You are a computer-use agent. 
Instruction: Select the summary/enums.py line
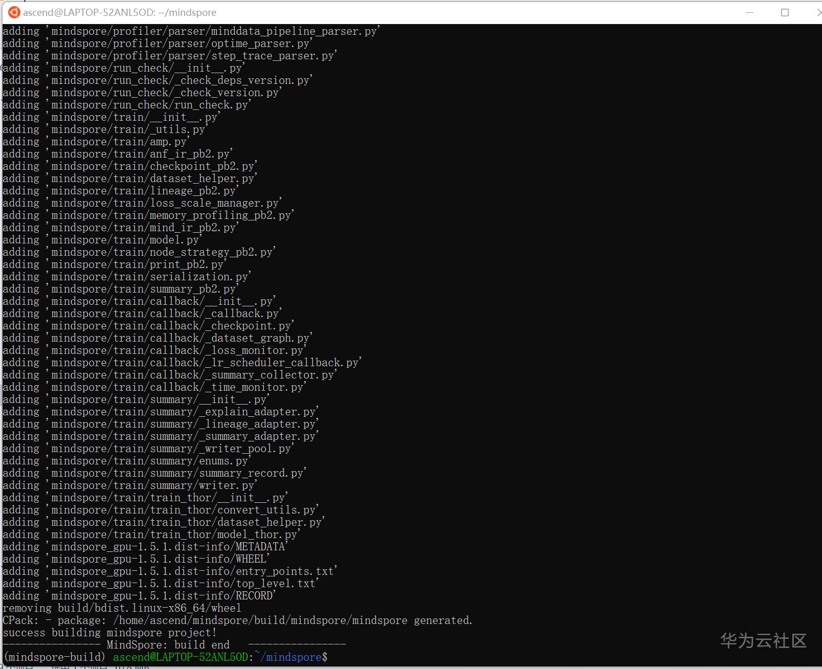pyautogui.click(x=127, y=461)
